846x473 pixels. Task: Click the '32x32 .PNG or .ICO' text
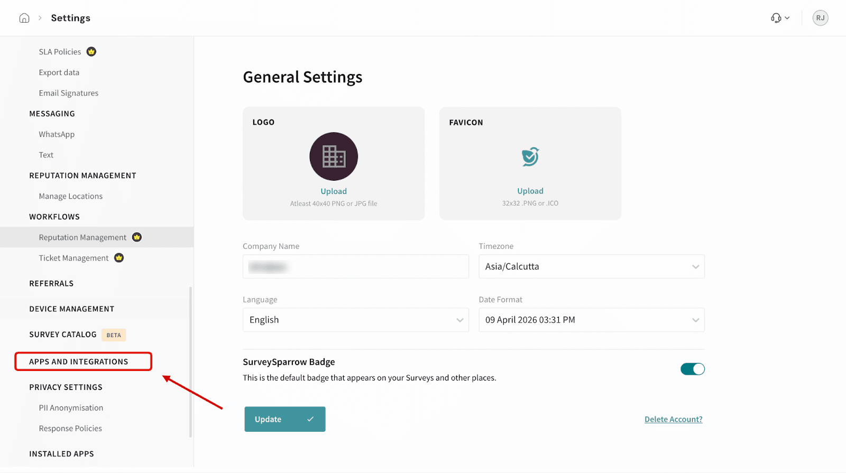pyautogui.click(x=530, y=203)
